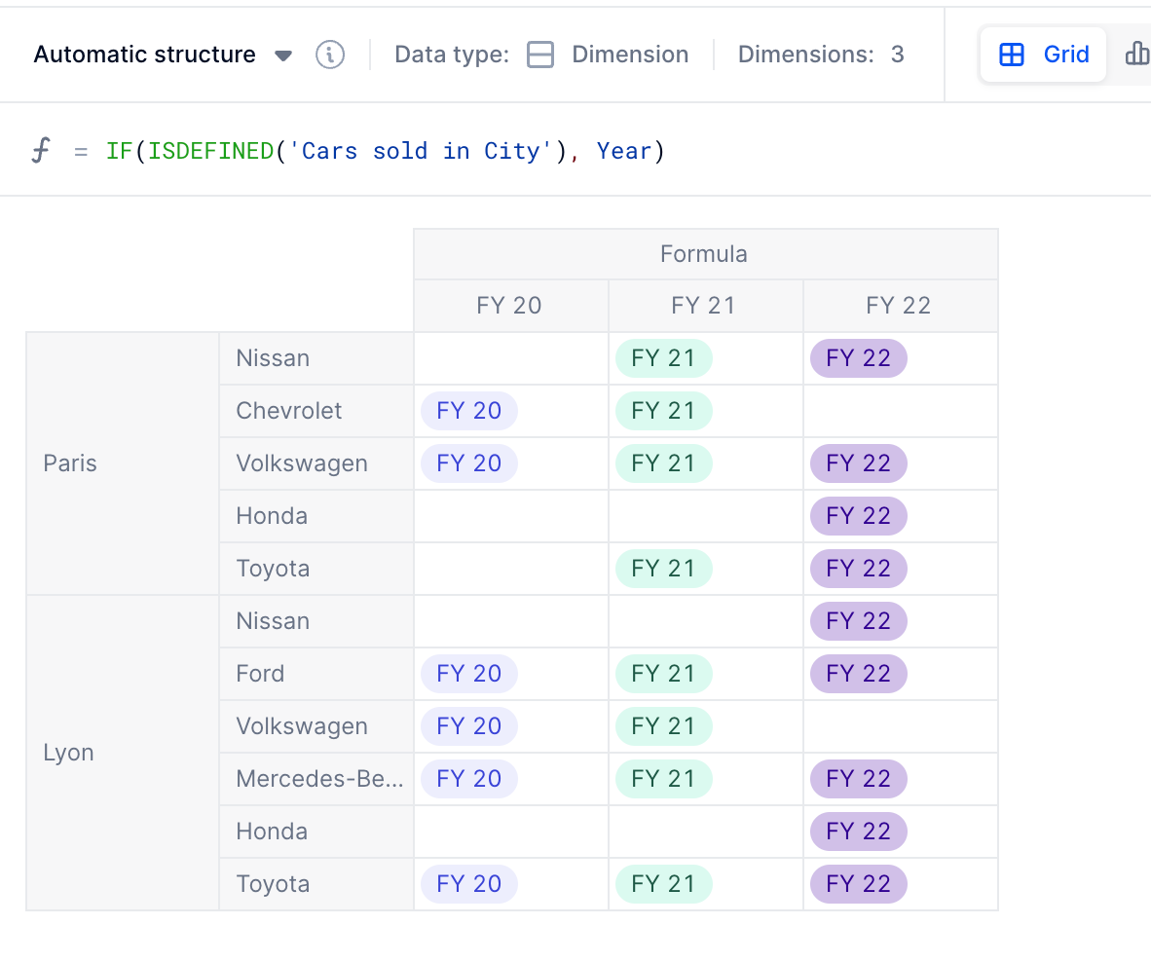Viewport: 1151px width, 962px height.
Task: Select the FY 22 column header
Action: (x=900, y=306)
